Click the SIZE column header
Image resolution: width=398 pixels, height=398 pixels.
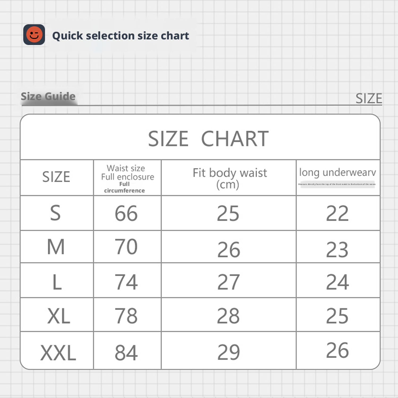click(56, 177)
